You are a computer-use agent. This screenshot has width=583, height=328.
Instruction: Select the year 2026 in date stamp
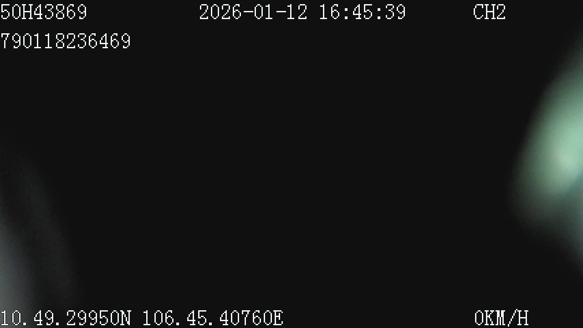tap(220, 12)
